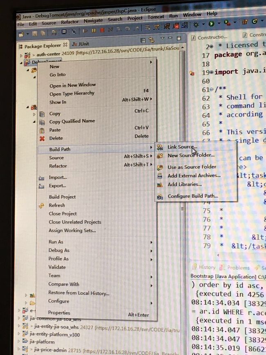Expand the jia-entity-platform_v300 project
This screenshot has width=266, height=355.
(19, 334)
